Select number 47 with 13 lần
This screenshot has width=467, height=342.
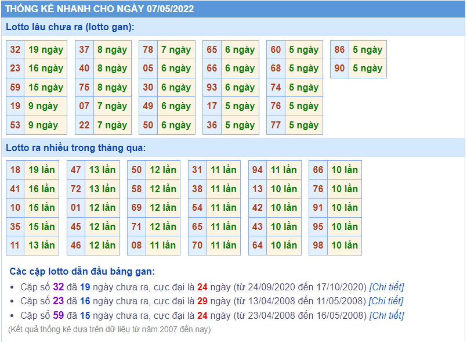(x=76, y=170)
